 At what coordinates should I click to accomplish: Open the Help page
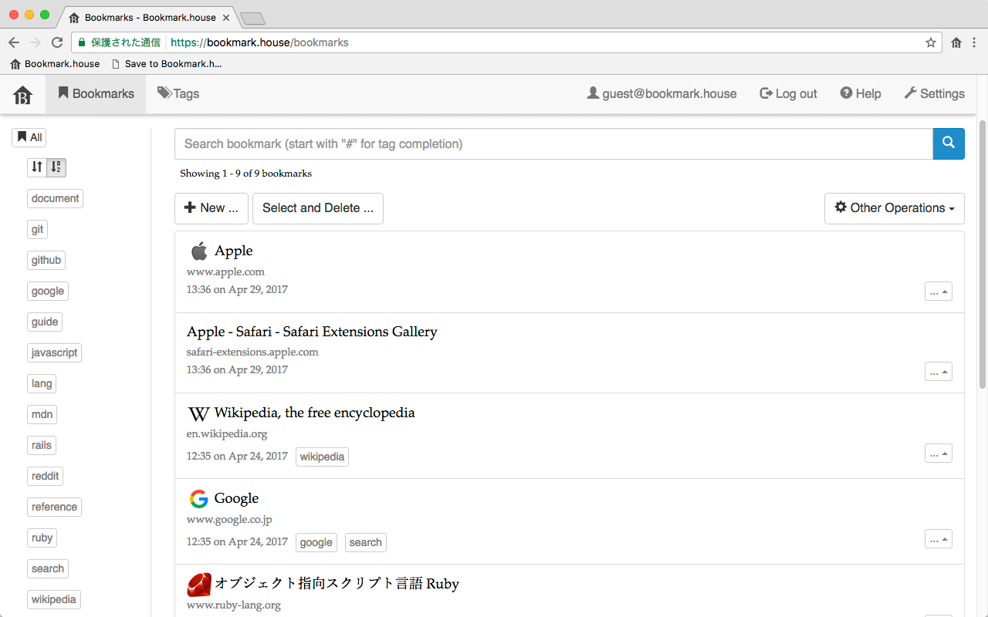point(861,94)
